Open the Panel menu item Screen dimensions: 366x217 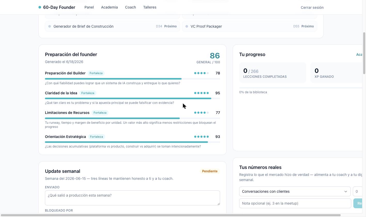tap(89, 7)
